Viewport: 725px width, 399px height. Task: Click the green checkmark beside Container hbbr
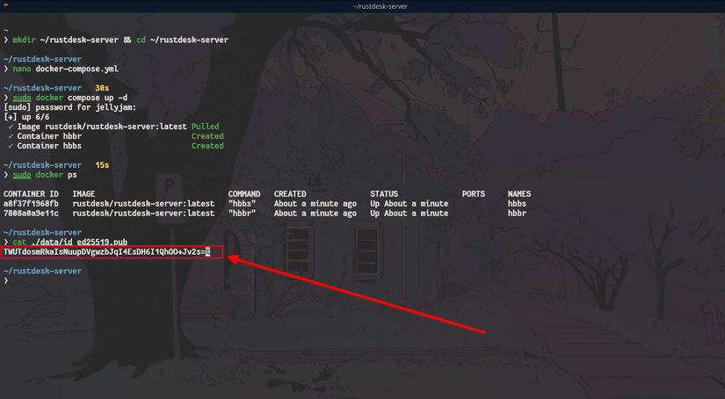(11, 136)
